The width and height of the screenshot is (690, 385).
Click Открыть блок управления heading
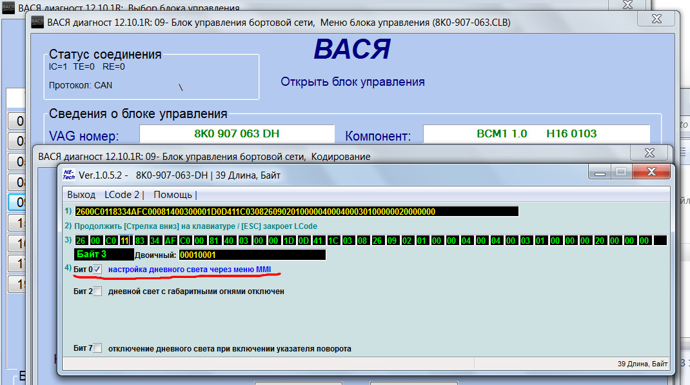(353, 82)
